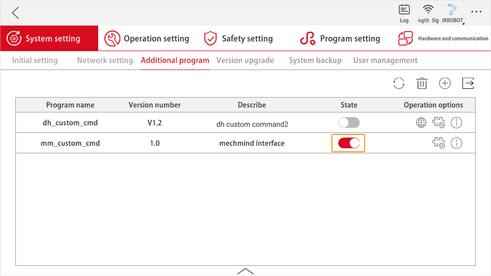Viewport: 491px width, 276px height.
Task: Click the Describe column header
Action: point(252,105)
